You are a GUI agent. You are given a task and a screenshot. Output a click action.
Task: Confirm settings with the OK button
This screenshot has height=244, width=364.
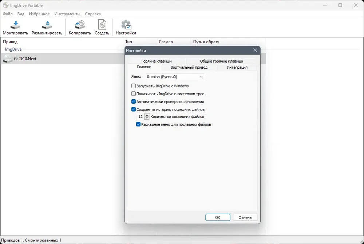tap(218, 217)
